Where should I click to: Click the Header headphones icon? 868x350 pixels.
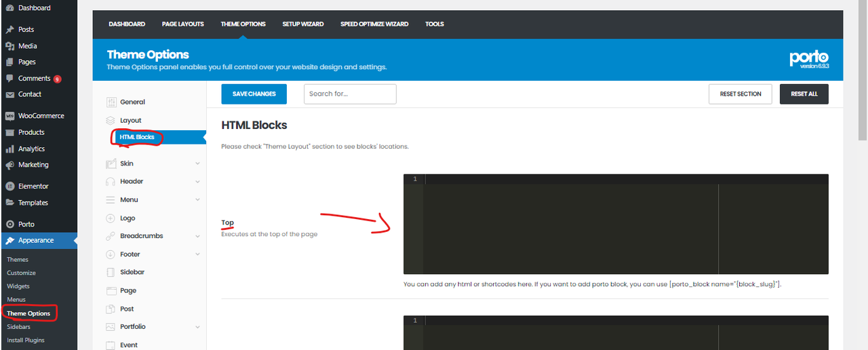[111, 182]
